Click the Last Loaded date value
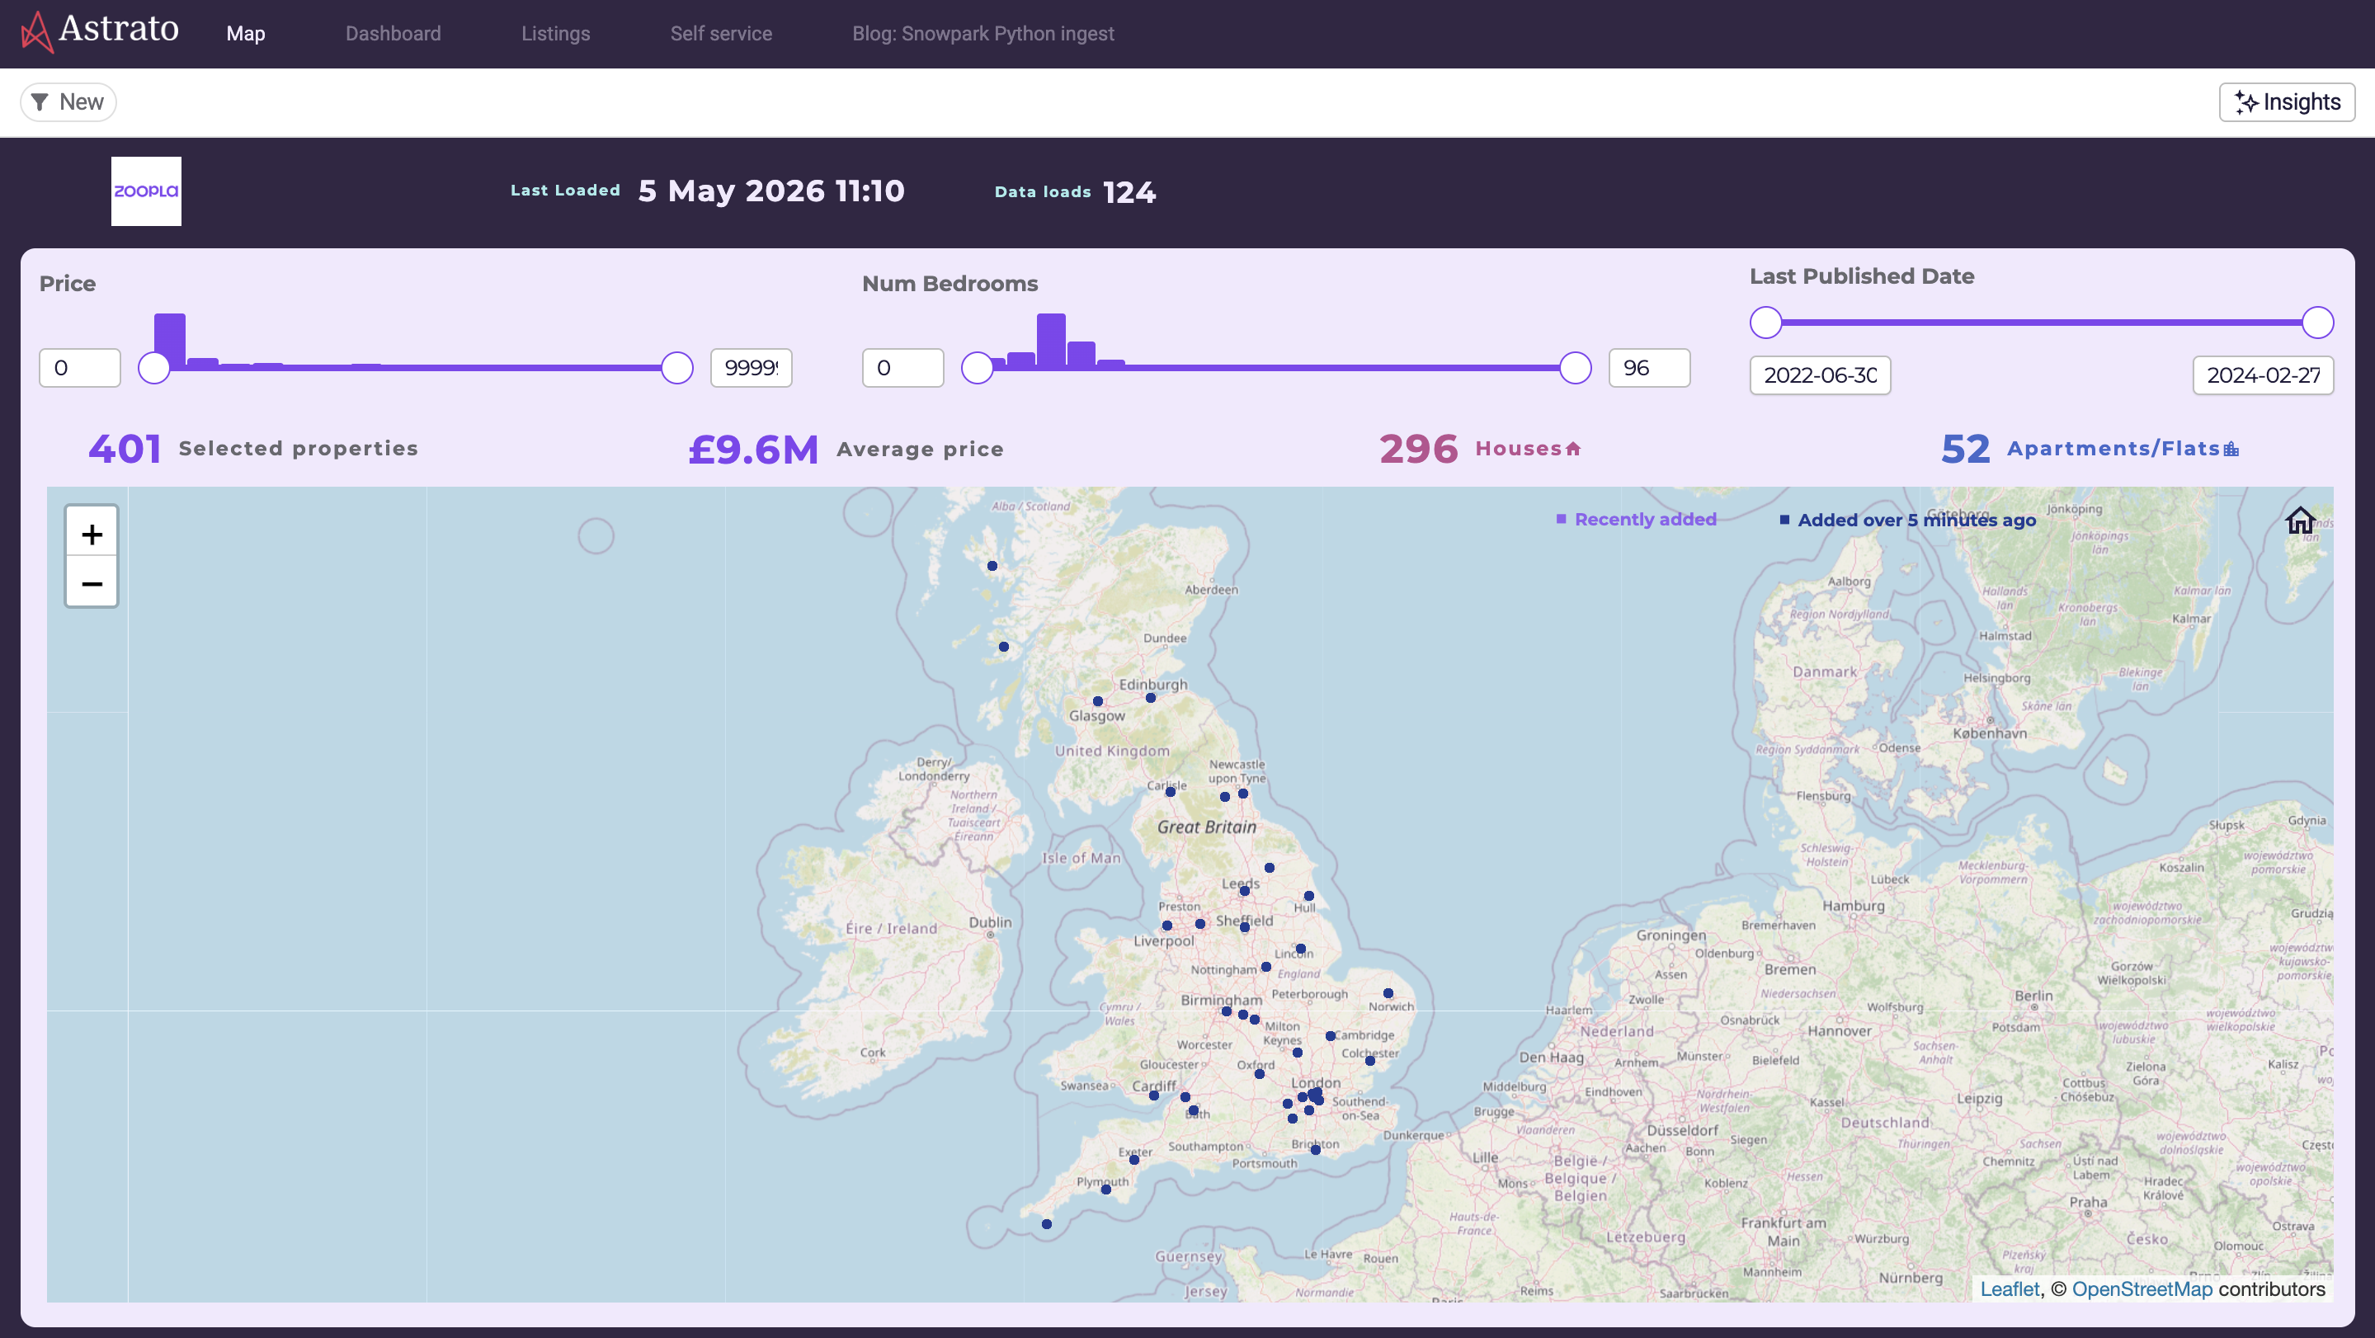 pyautogui.click(x=771, y=191)
